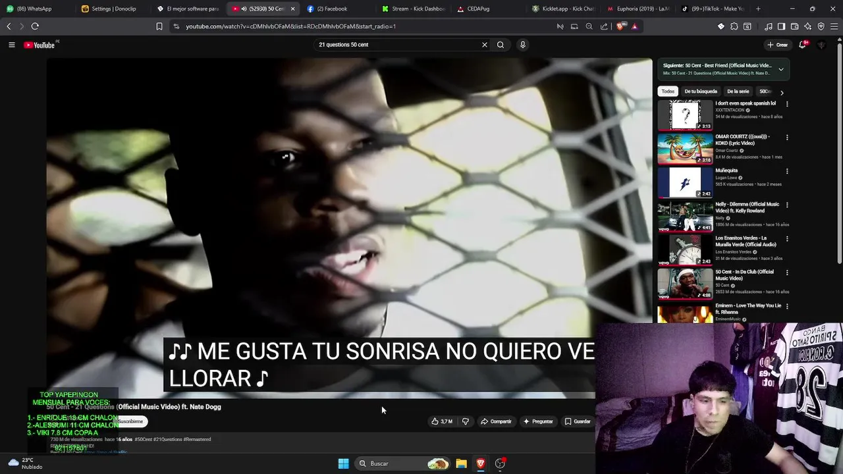The width and height of the screenshot is (843, 474).
Task: Open File Explorer from the taskbar
Action: pyautogui.click(x=461, y=463)
